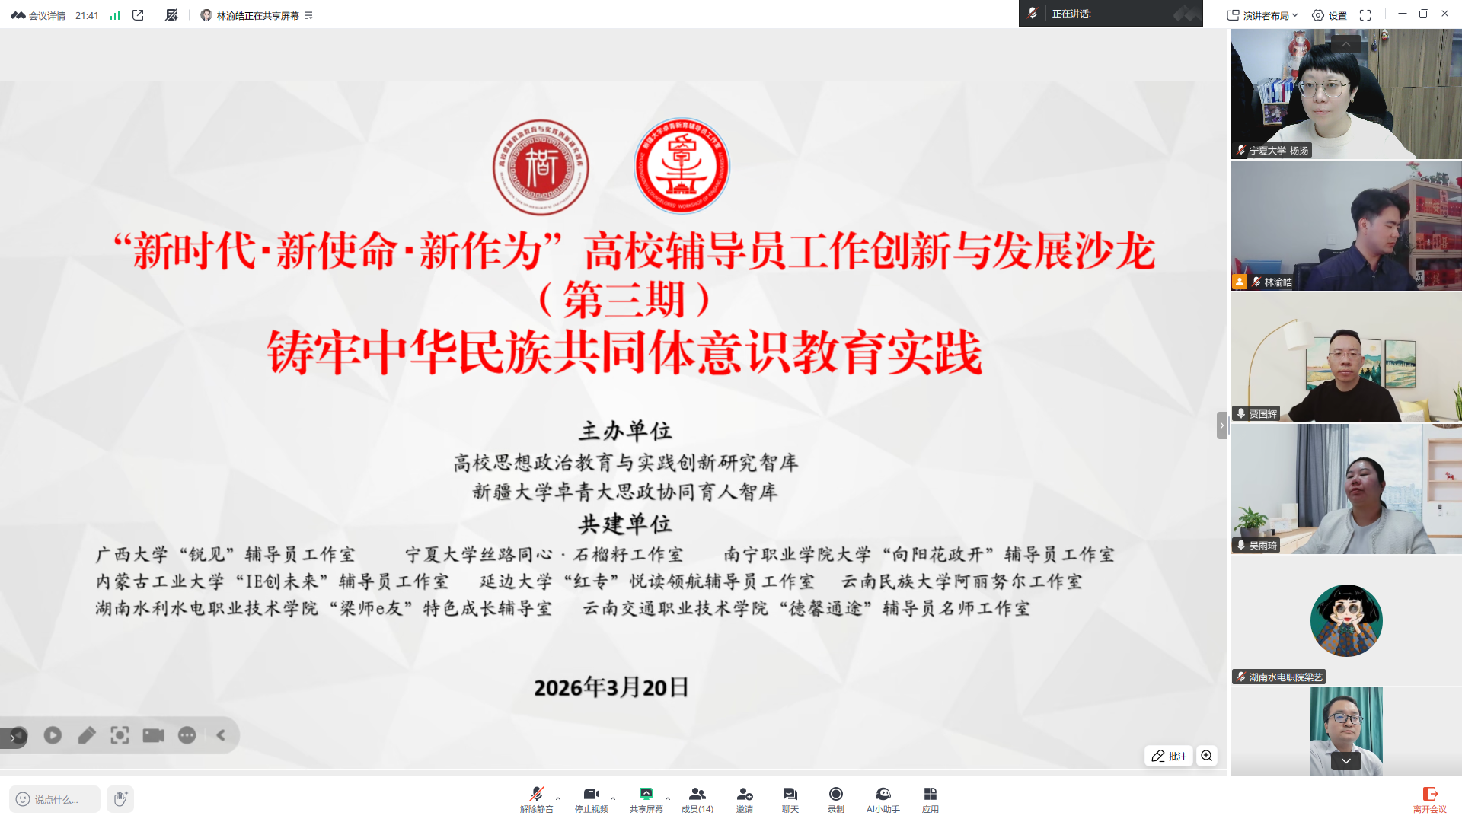Unmute microphone with 解除静音 button
The width and height of the screenshot is (1462, 822).
point(536,799)
